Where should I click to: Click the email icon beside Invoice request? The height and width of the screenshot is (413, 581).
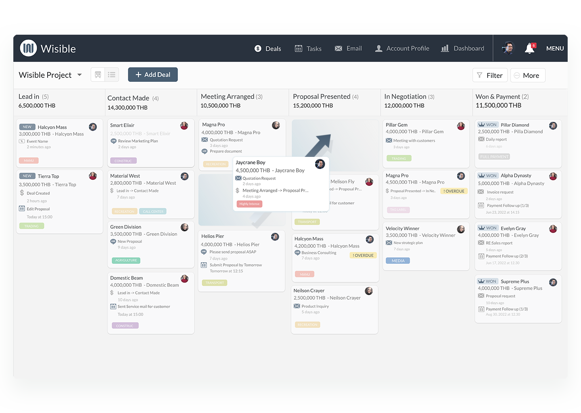click(x=481, y=192)
